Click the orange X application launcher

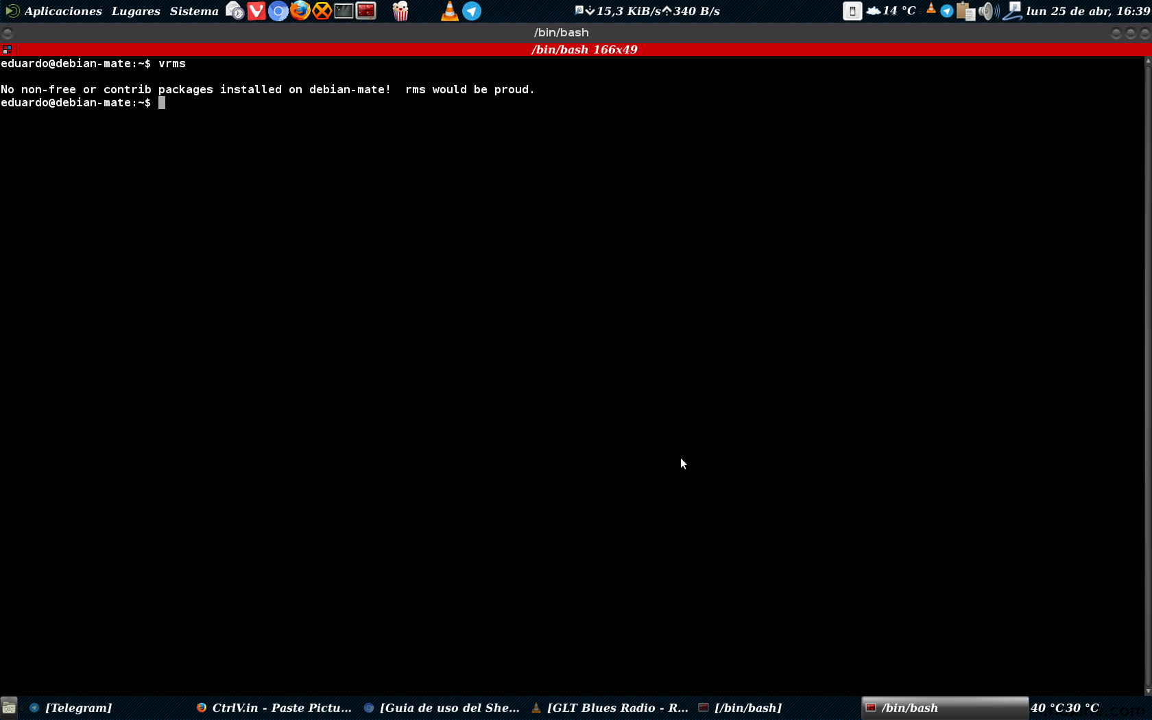pos(322,11)
